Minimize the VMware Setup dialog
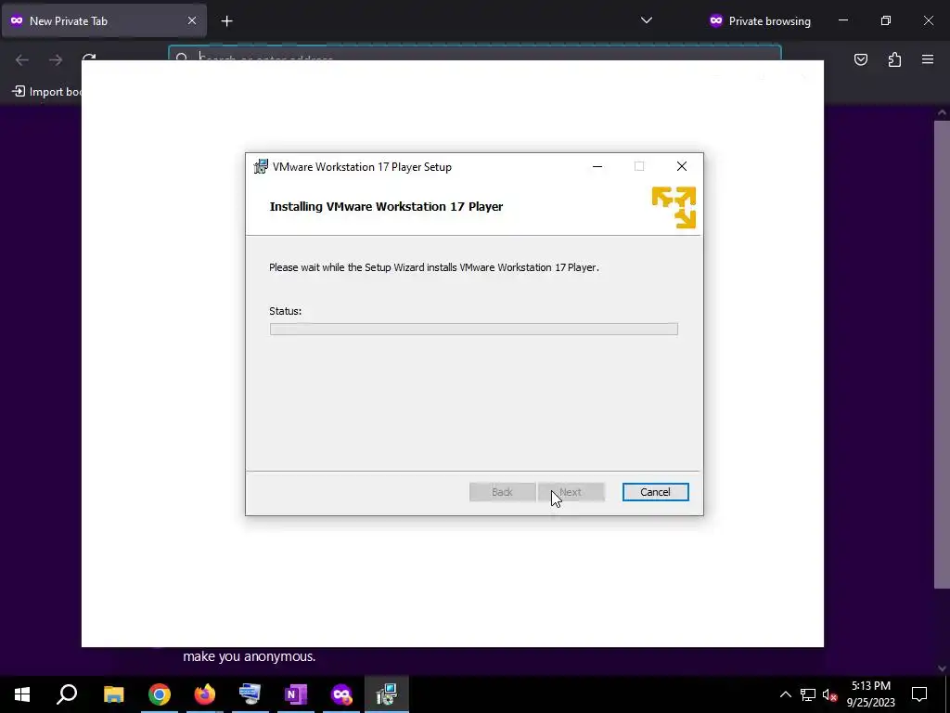This screenshot has width=950, height=713. [597, 167]
